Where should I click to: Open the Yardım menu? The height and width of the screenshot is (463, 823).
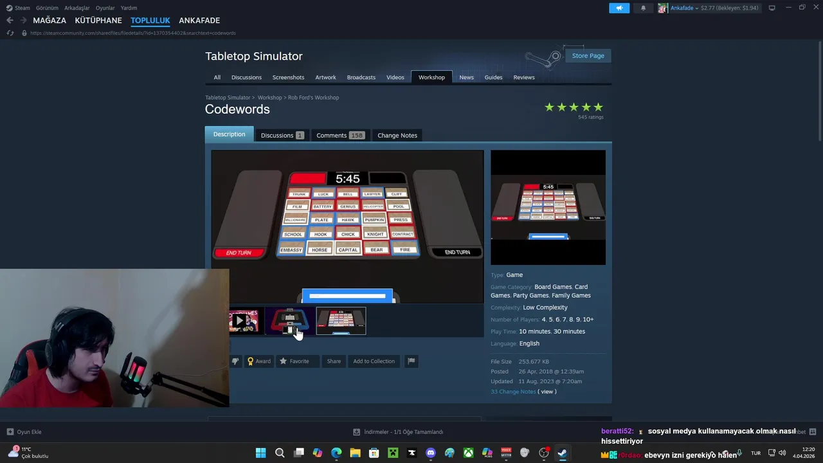pos(129,8)
